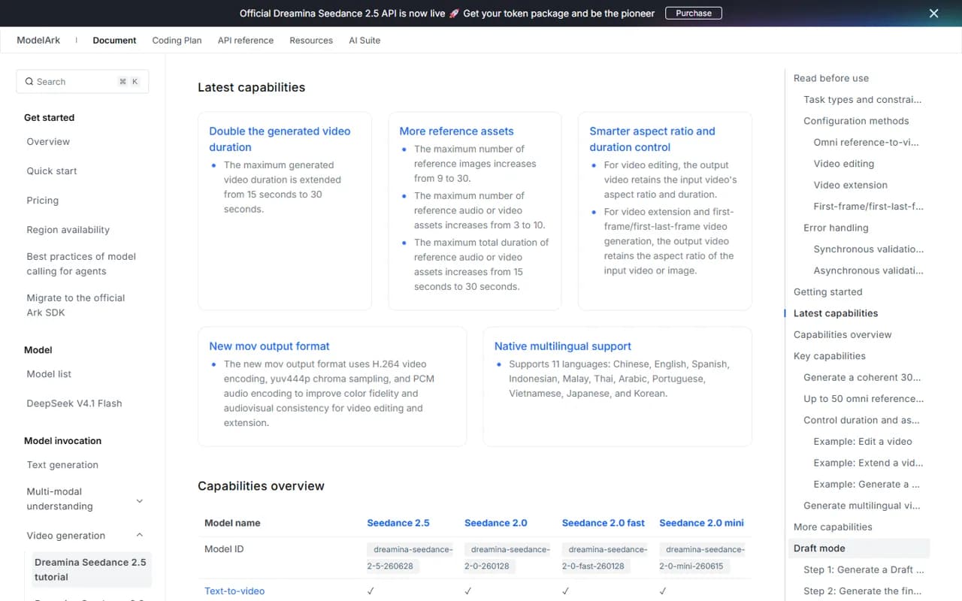Screen dimensions: 962x601
Task: Click the Seedance 2.5 column header link
Action: point(398,523)
